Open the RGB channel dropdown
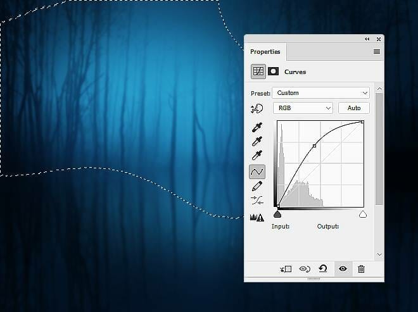 (x=303, y=108)
